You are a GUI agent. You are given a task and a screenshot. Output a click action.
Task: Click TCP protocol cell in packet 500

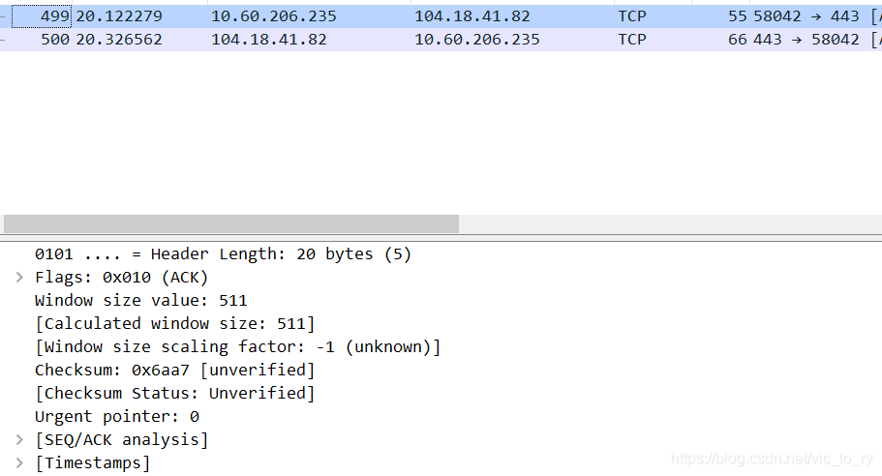[x=632, y=40]
